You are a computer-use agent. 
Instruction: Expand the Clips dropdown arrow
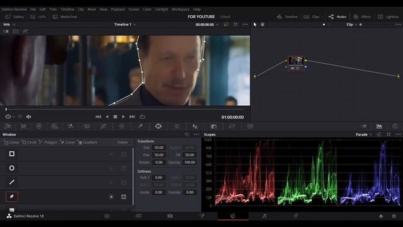322,17
